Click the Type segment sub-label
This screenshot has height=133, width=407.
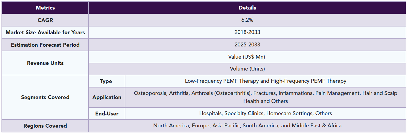pyautogui.click(x=107, y=81)
